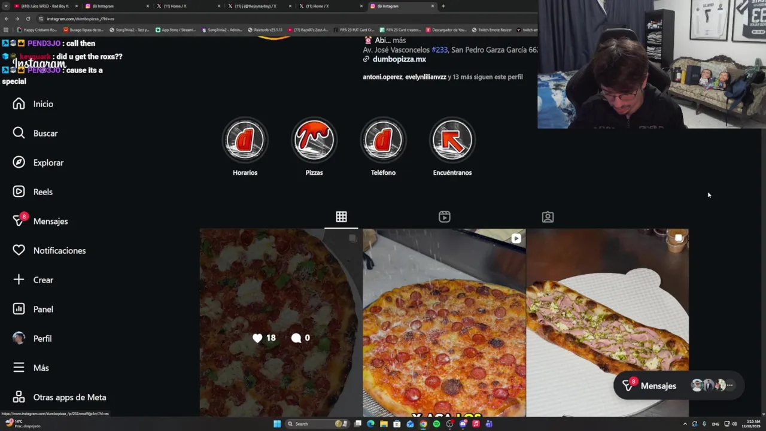Click the Instagram logo wordmark
The width and height of the screenshot is (766, 431).
[39, 64]
